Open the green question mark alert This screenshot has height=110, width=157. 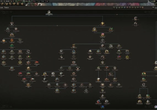coord(33,4)
